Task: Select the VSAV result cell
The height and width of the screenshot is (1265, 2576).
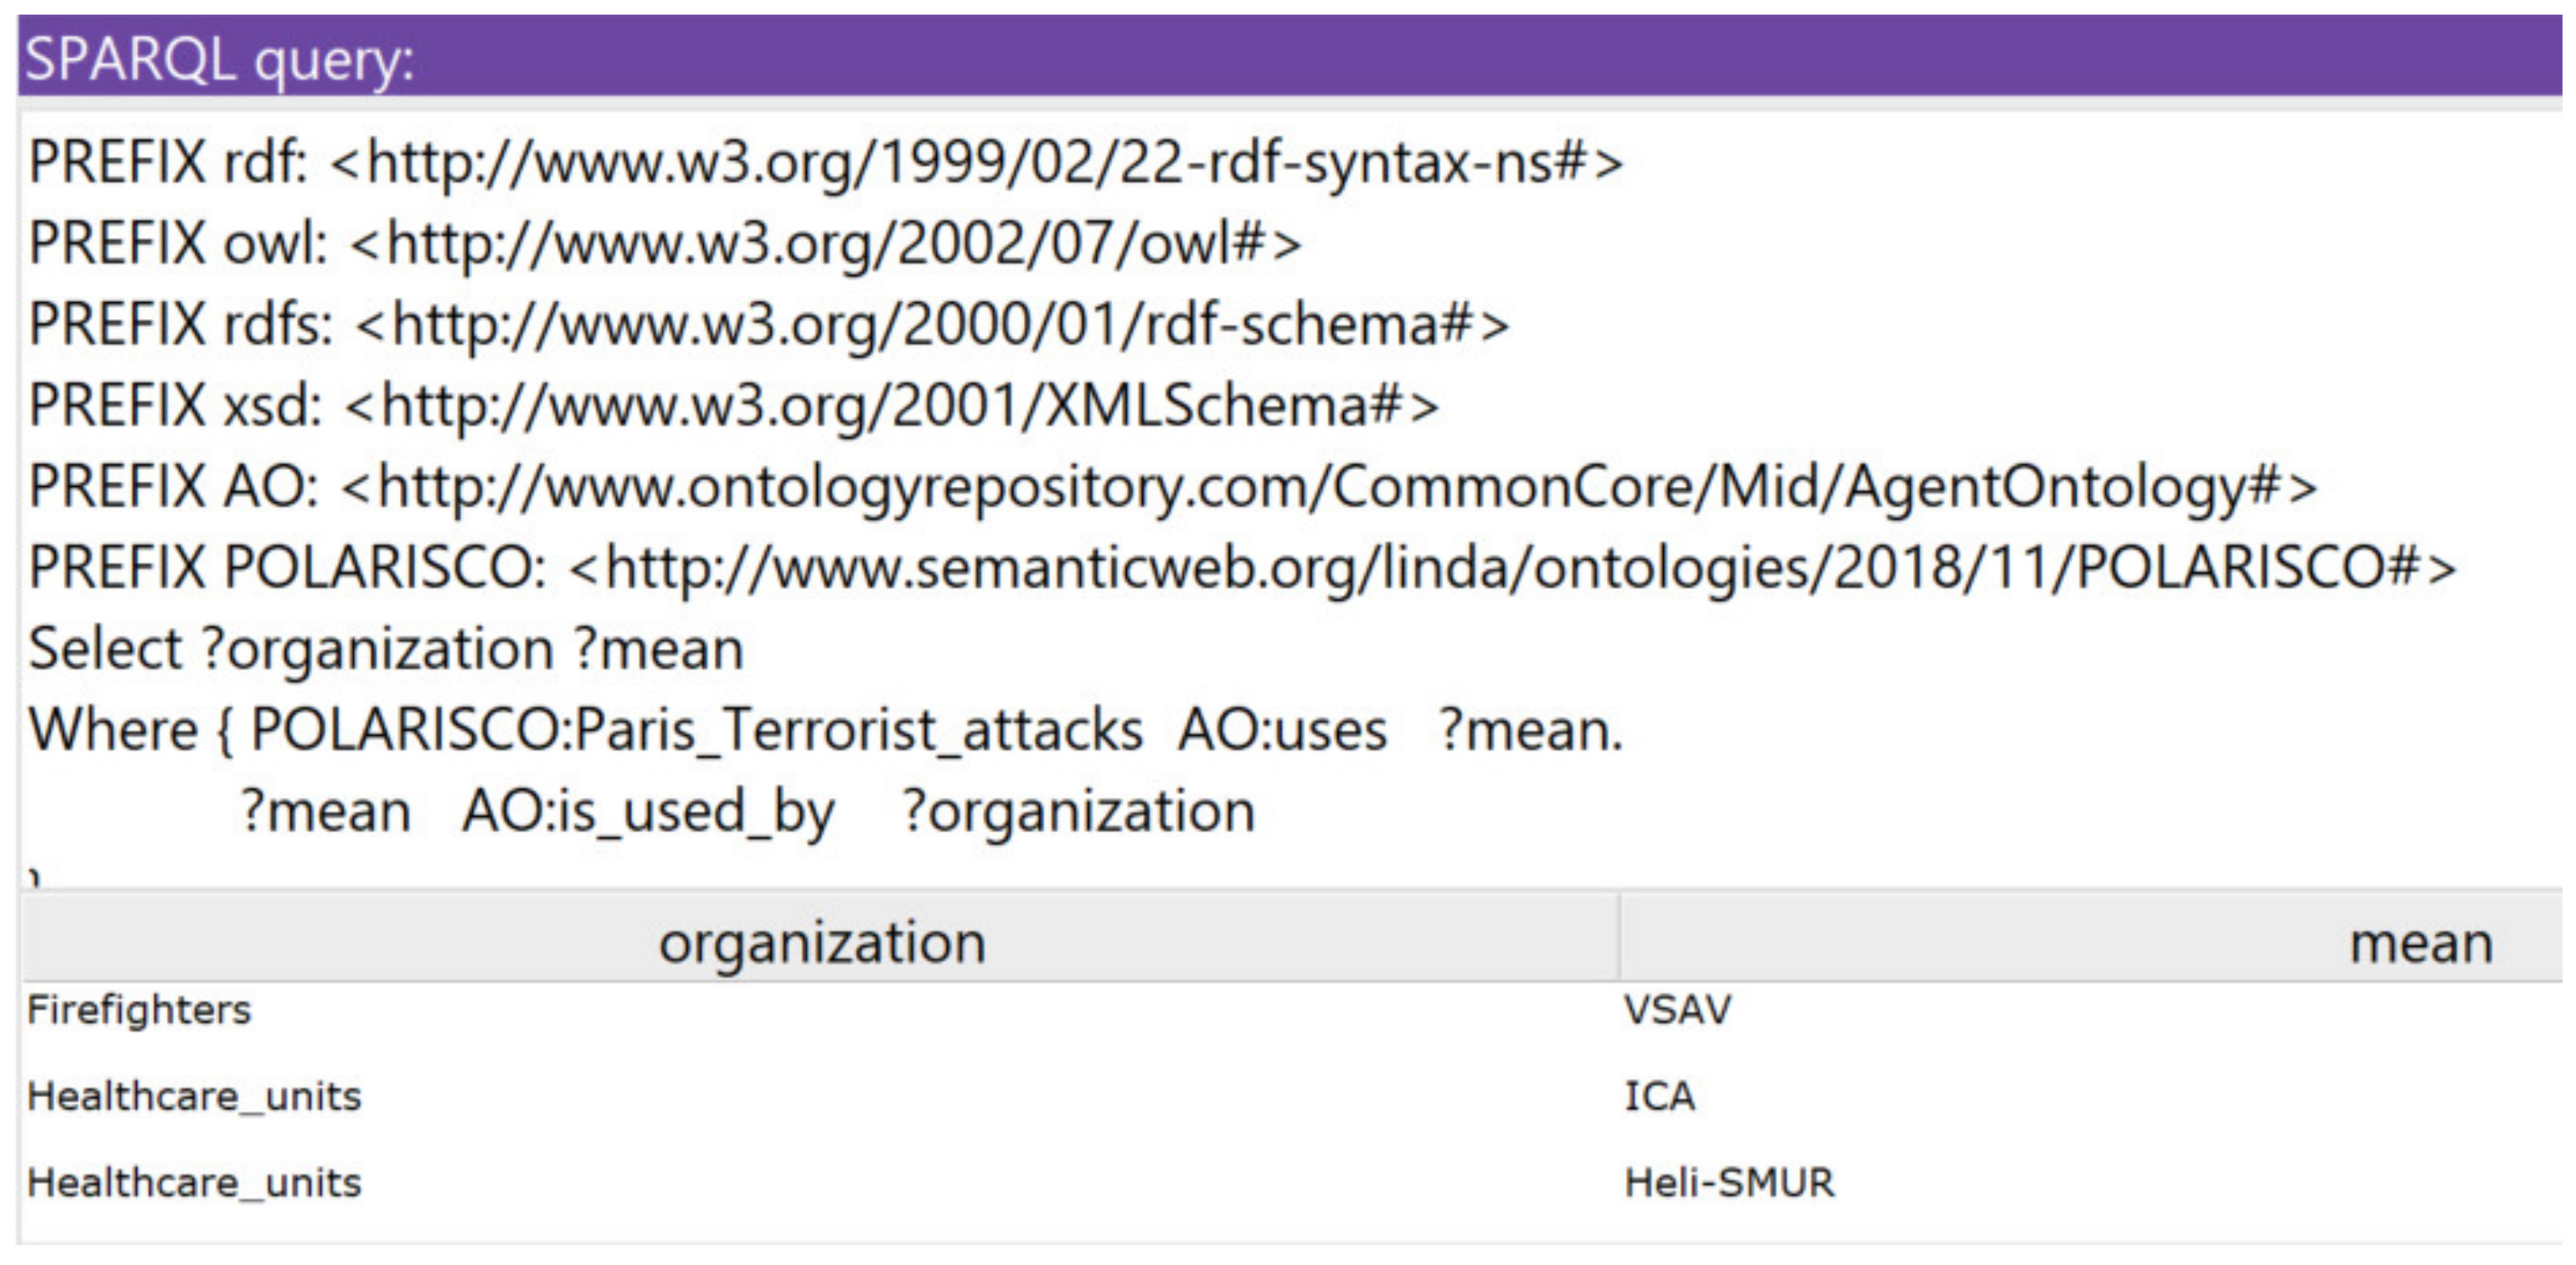Action: (1677, 1010)
